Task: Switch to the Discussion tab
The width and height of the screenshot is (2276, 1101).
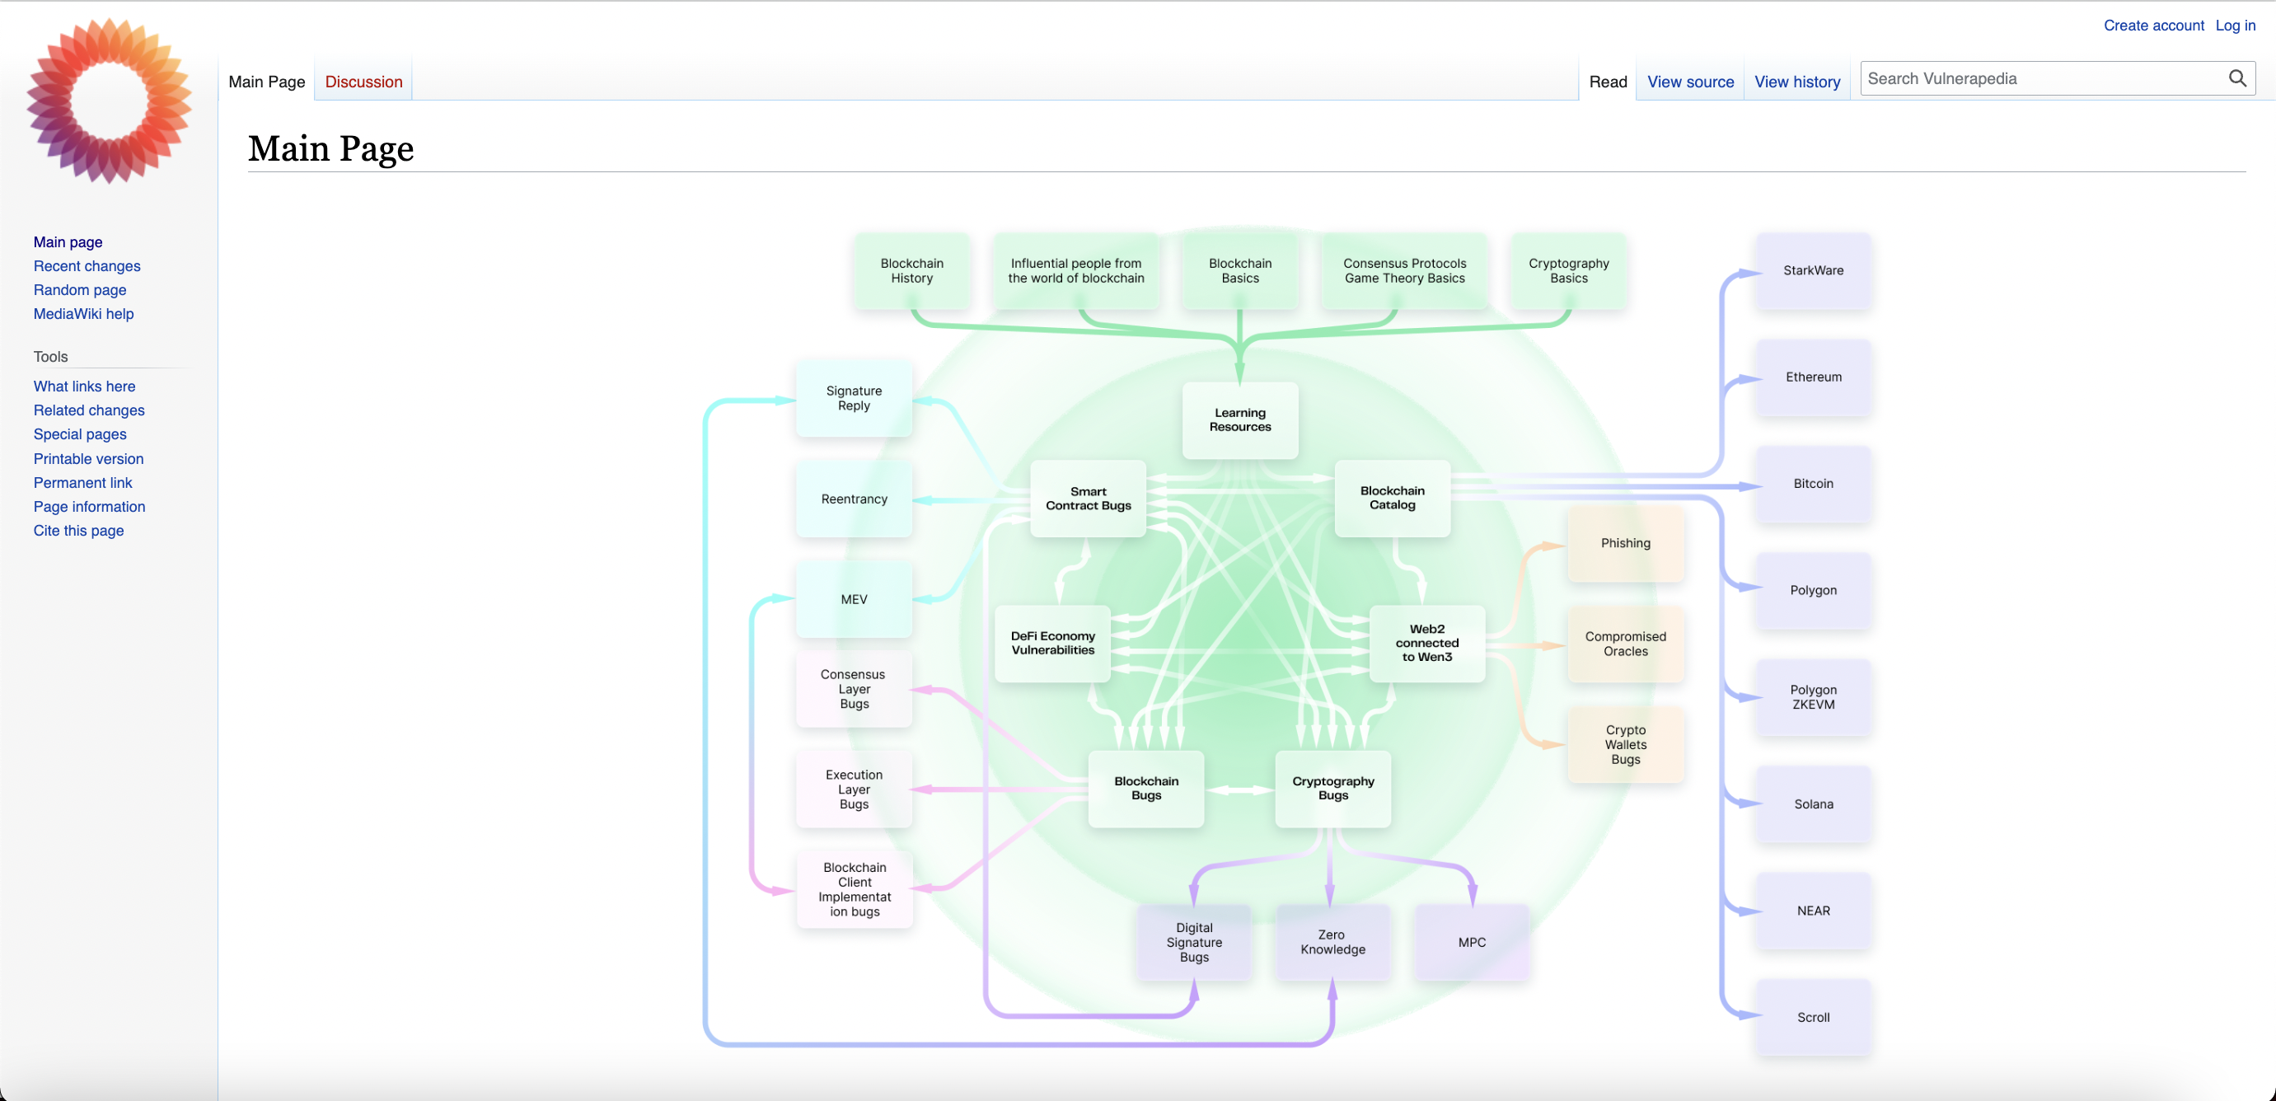Action: [363, 82]
